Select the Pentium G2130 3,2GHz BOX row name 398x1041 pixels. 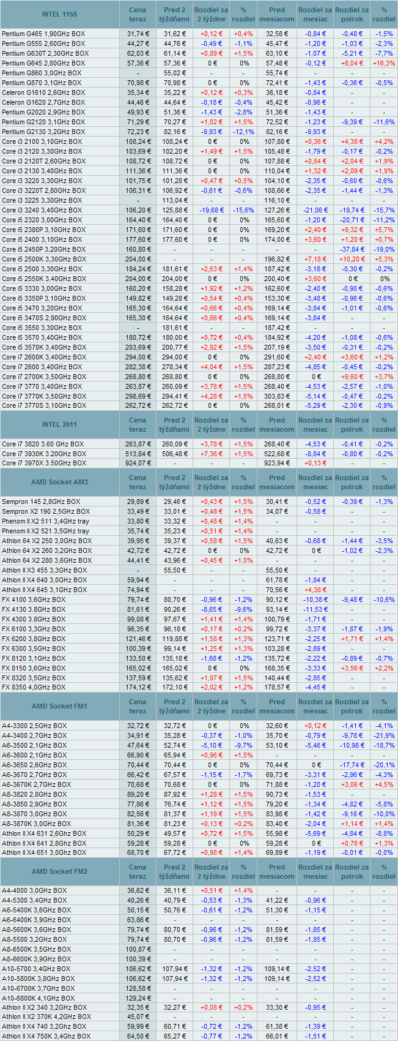point(43,132)
